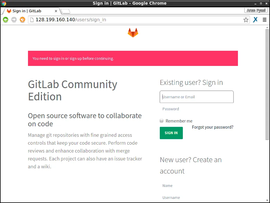Click the Name field under Create an account
Screen dimensions: 270x203
point(197,185)
